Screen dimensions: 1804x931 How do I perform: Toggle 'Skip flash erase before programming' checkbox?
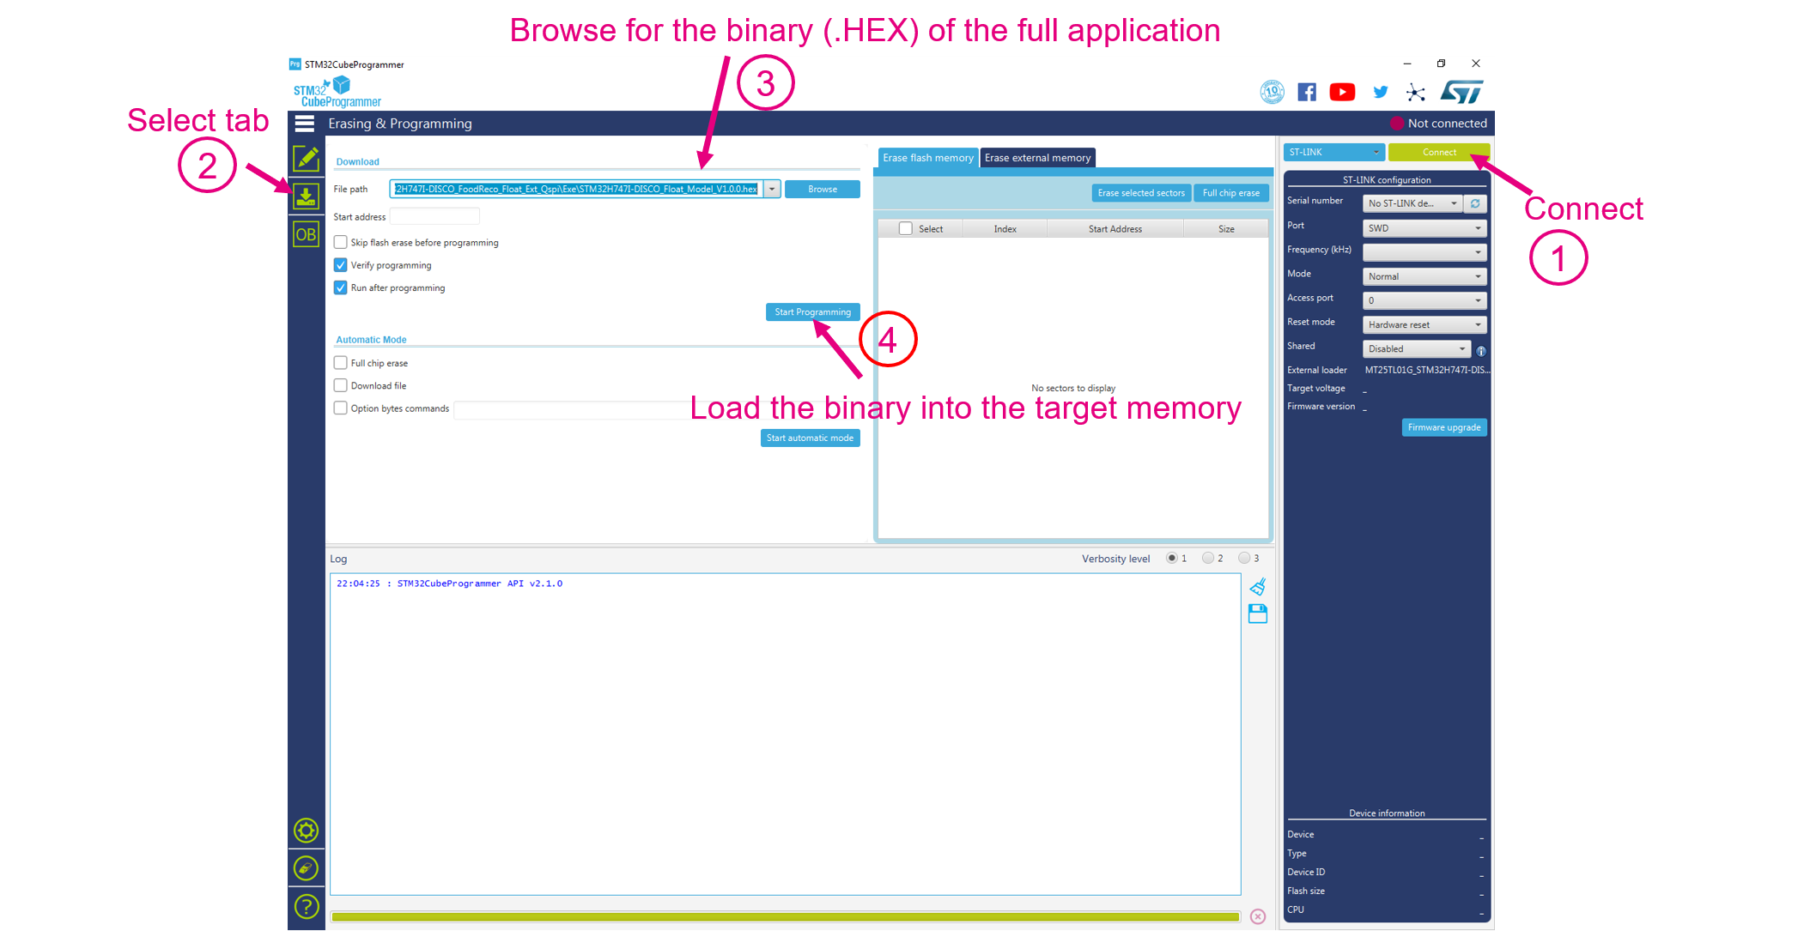[x=340, y=242]
